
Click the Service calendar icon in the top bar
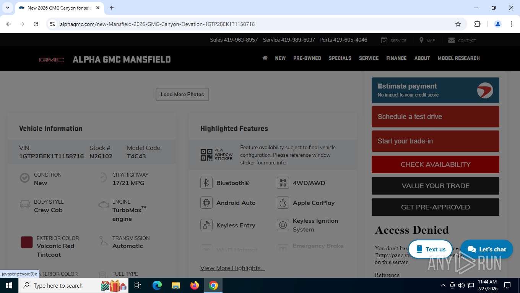coord(384,40)
